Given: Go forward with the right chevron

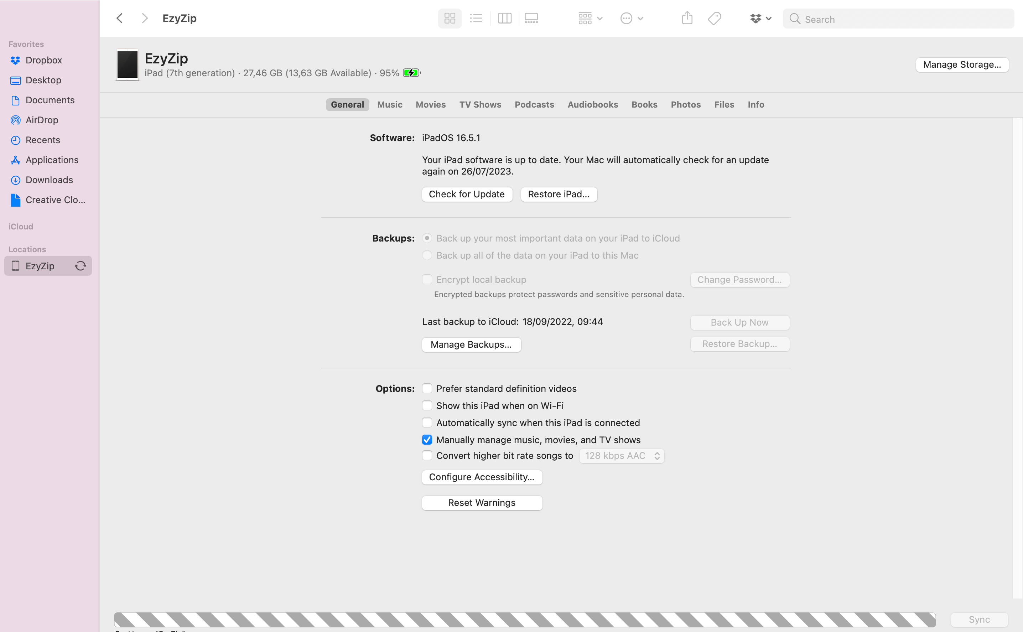Looking at the screenshot, I should pyautogui.click(x=145, y=19).
